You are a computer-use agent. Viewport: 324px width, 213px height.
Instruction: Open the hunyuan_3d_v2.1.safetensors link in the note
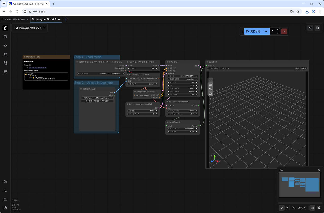coord(37,68)
